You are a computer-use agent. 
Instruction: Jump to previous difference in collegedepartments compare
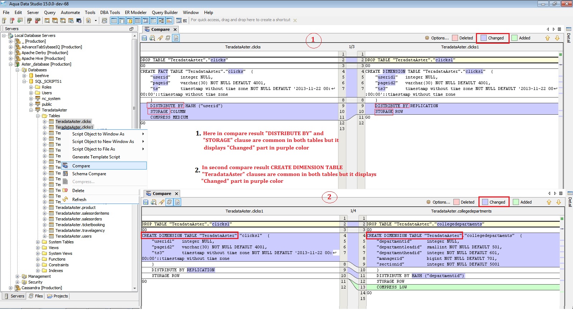(x=549, y=202)
